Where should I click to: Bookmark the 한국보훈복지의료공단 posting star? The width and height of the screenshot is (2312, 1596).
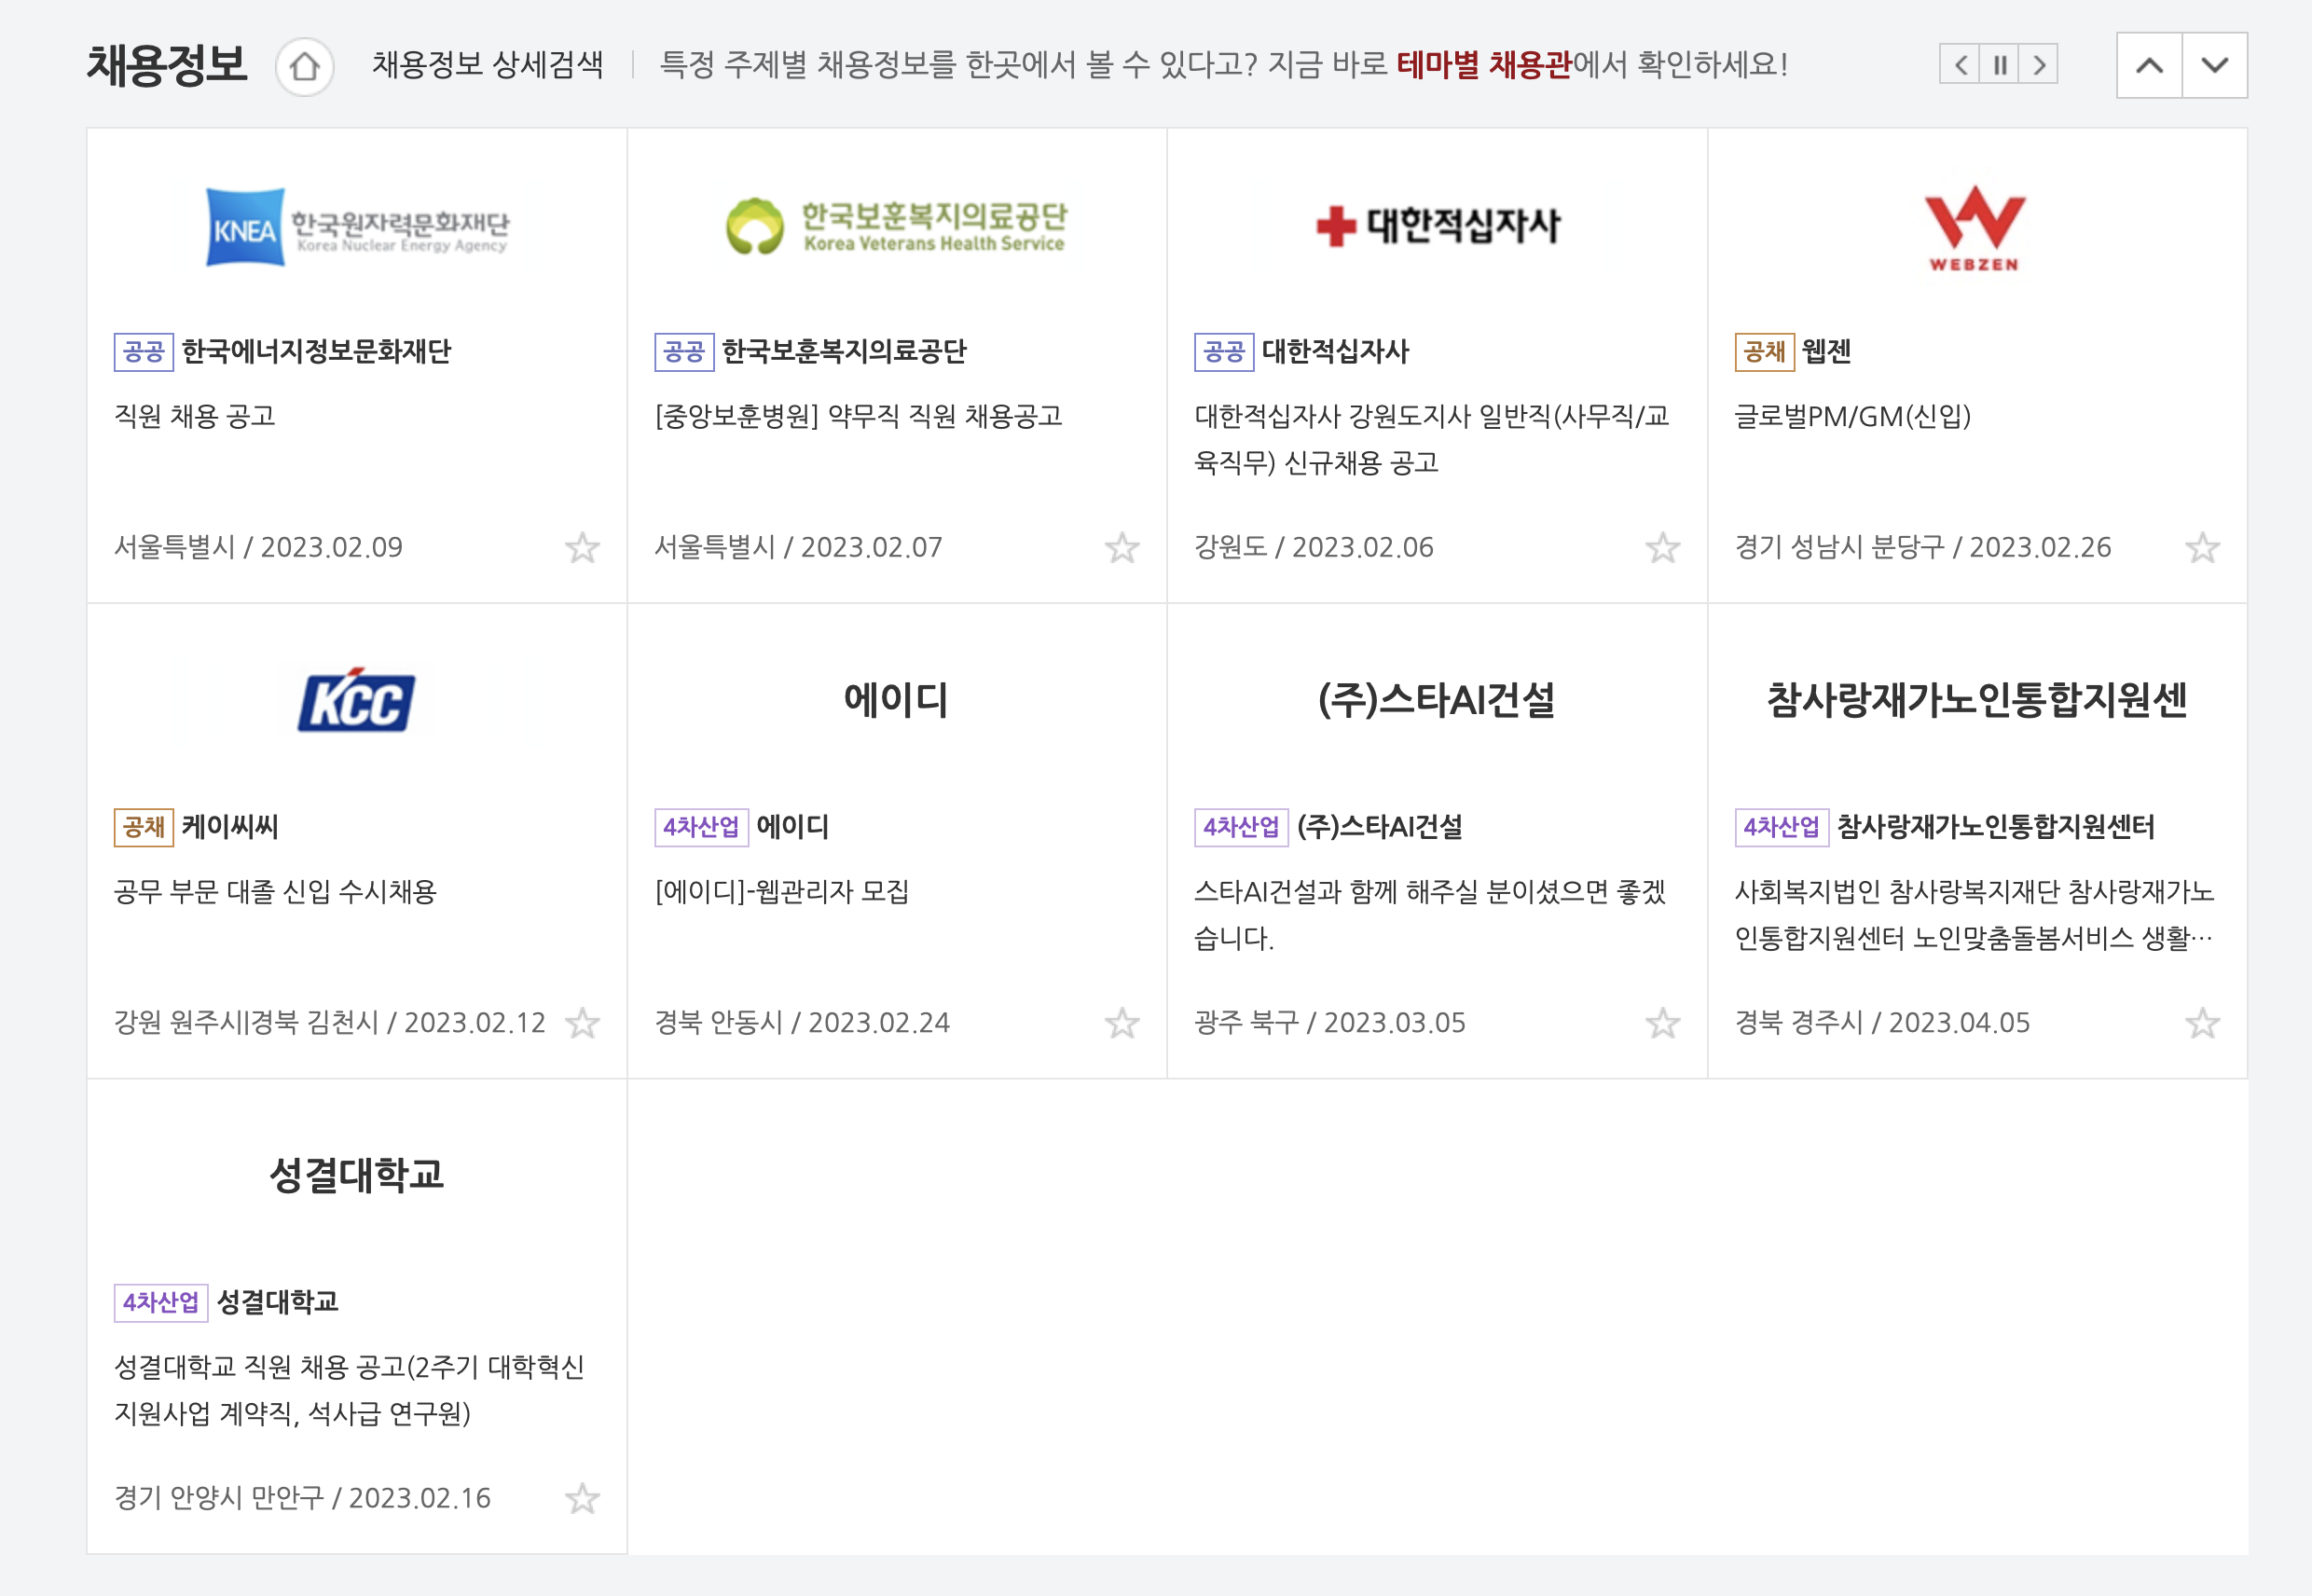[x=1122, y=548]
